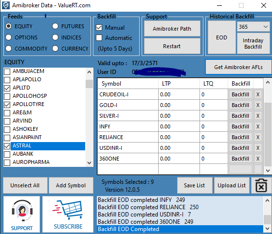
Task: Check the ARVIND symbol checkbox
Action: [7, 121]
